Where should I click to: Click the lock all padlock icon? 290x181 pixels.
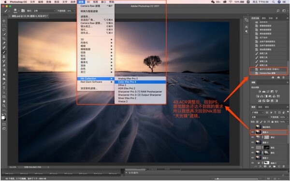click(x=273, y=122)
